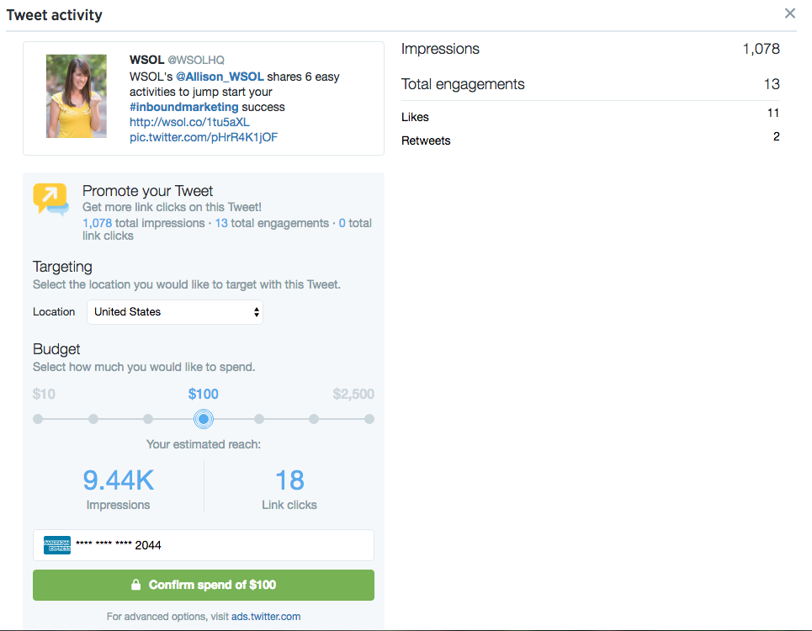Visit the ads.twitter.com link
This screenshot has width=812, height=631.
click(x=266, y=617)
